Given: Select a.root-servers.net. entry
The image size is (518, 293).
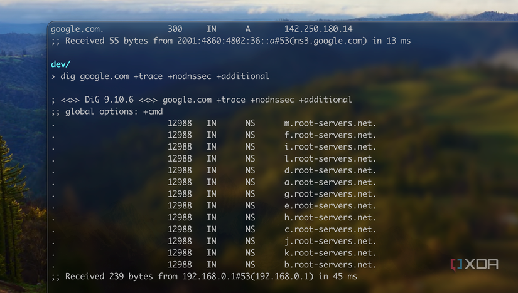Looking at the screenshot, I should (330, 182).
